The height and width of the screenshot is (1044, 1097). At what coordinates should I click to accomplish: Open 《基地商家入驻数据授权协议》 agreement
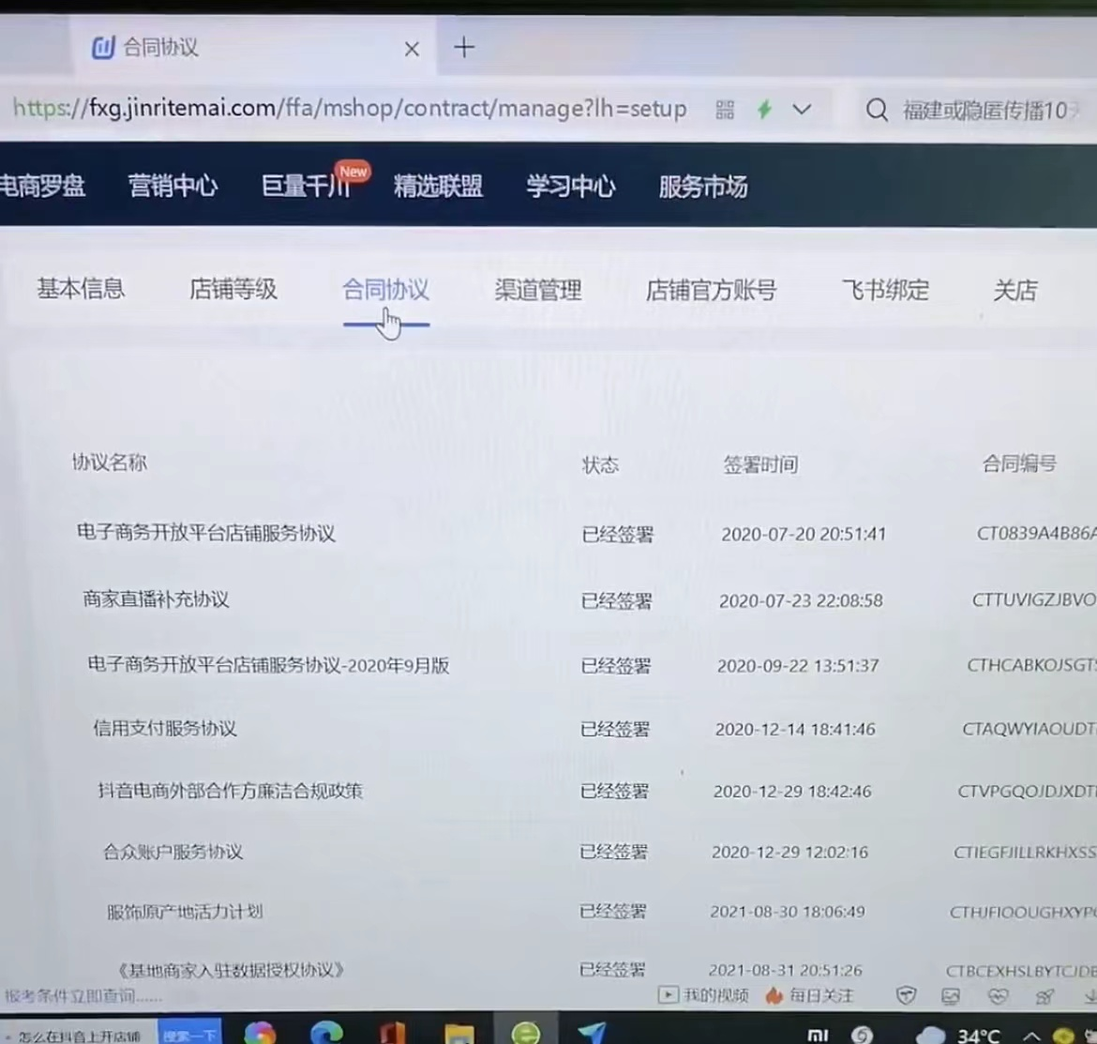coord(230,970)
